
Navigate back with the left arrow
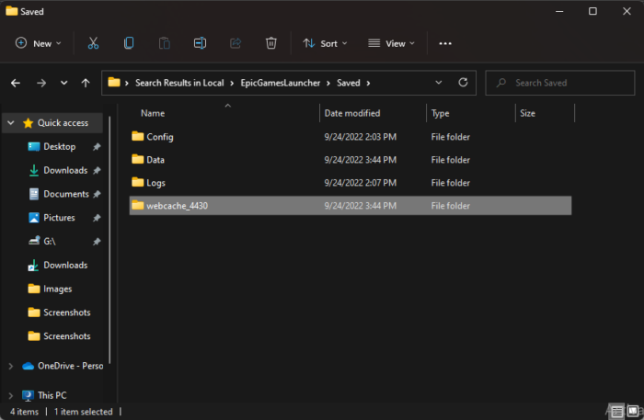click(16, 83)
